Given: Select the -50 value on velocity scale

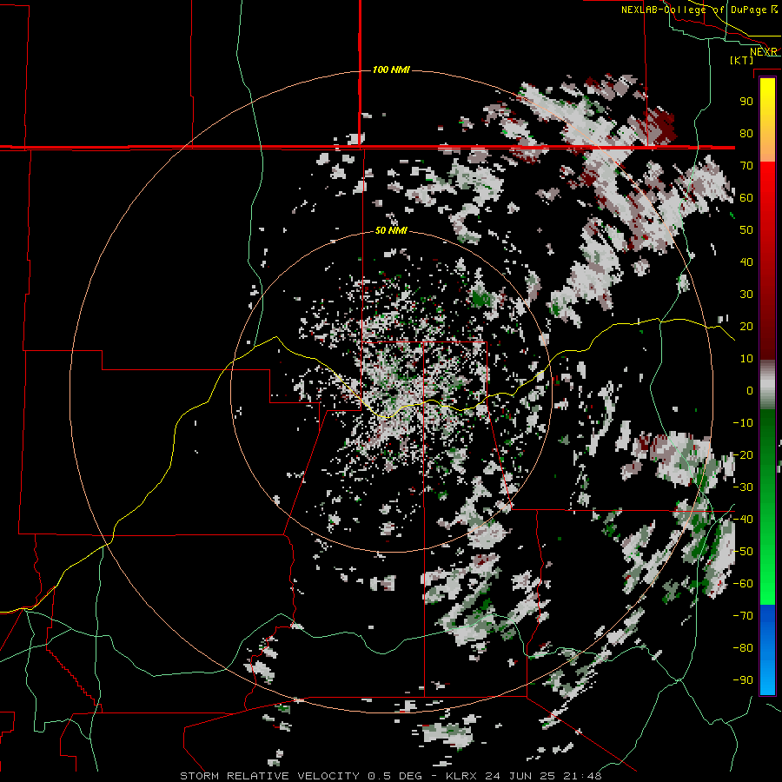Looking at the screenshot, I should 743,552.
